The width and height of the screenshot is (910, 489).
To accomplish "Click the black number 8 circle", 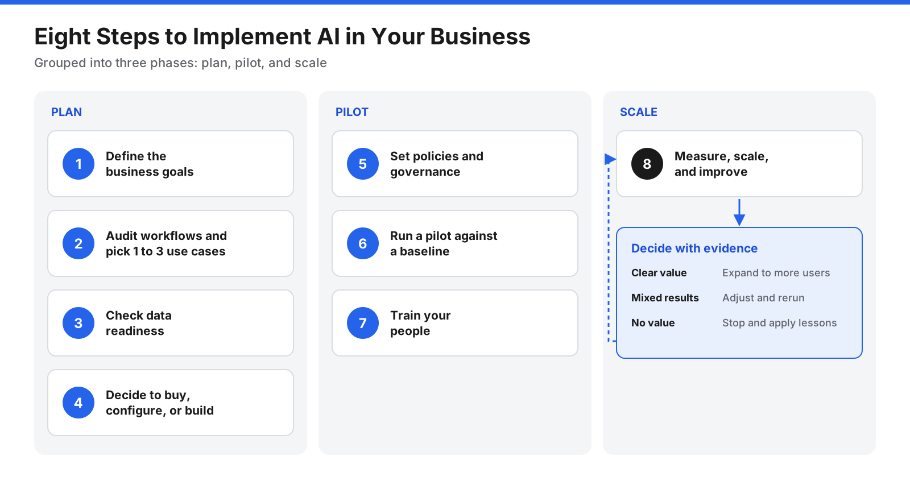I will pos(647,164).
